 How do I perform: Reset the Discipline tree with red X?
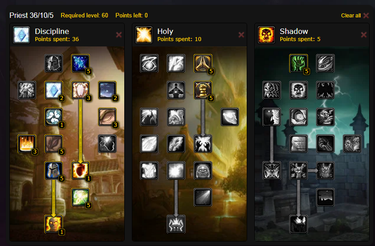coord(119,35)
